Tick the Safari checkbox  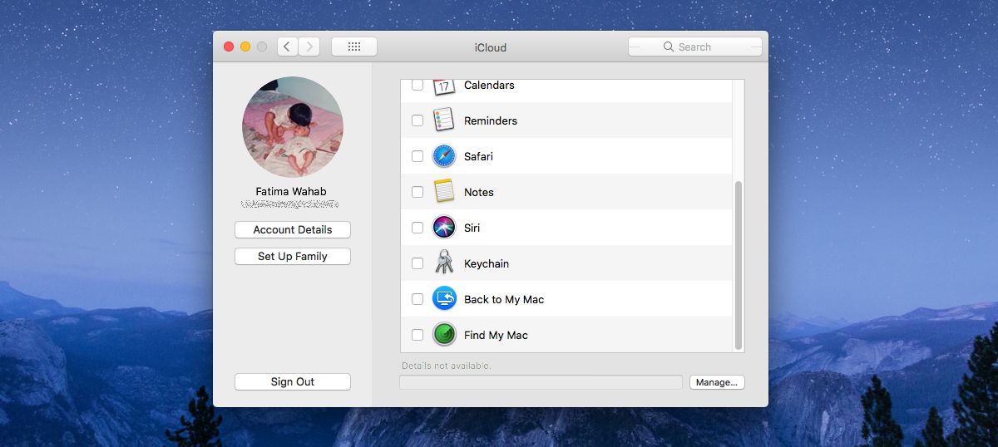417,156
